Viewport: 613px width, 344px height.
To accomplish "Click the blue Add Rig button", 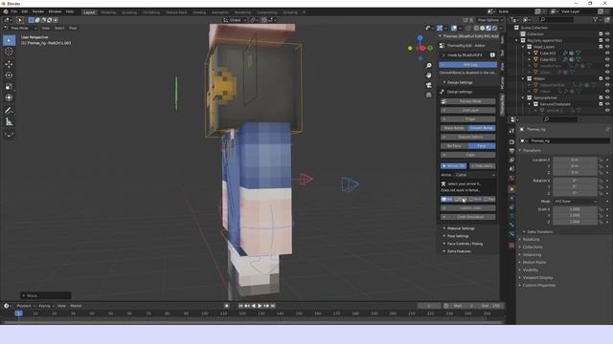I will click(x=468, y=65).
